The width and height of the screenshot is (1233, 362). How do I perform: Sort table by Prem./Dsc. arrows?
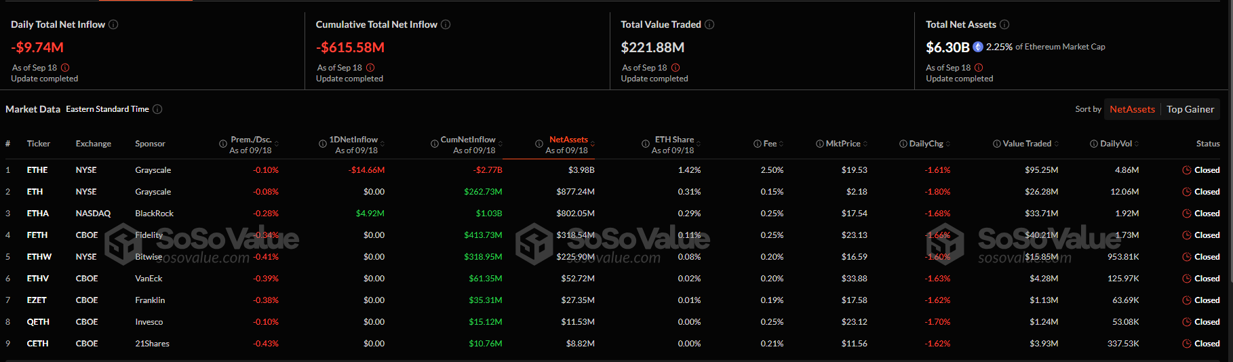click(277, 144)
